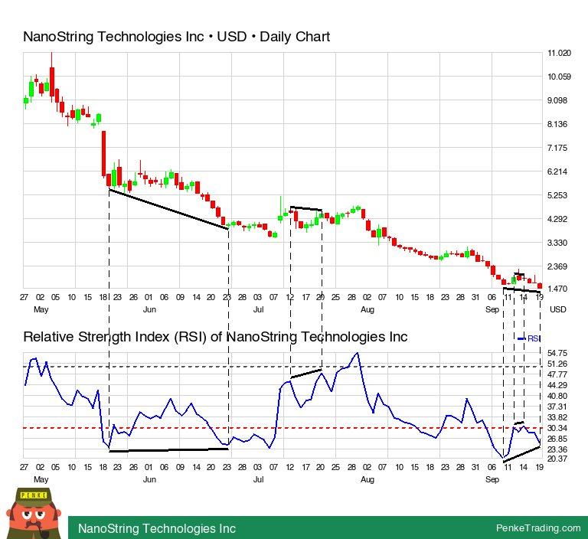Click the 8.136 price axis label
Image resolution: width=588 pixels, height=539 pixels.
tap(557, 124)
